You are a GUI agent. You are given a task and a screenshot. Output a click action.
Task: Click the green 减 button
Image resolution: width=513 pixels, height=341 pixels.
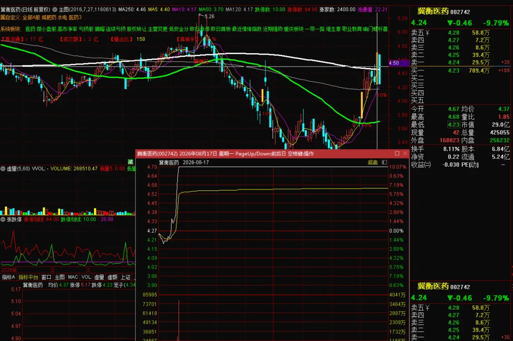[131, 161]
